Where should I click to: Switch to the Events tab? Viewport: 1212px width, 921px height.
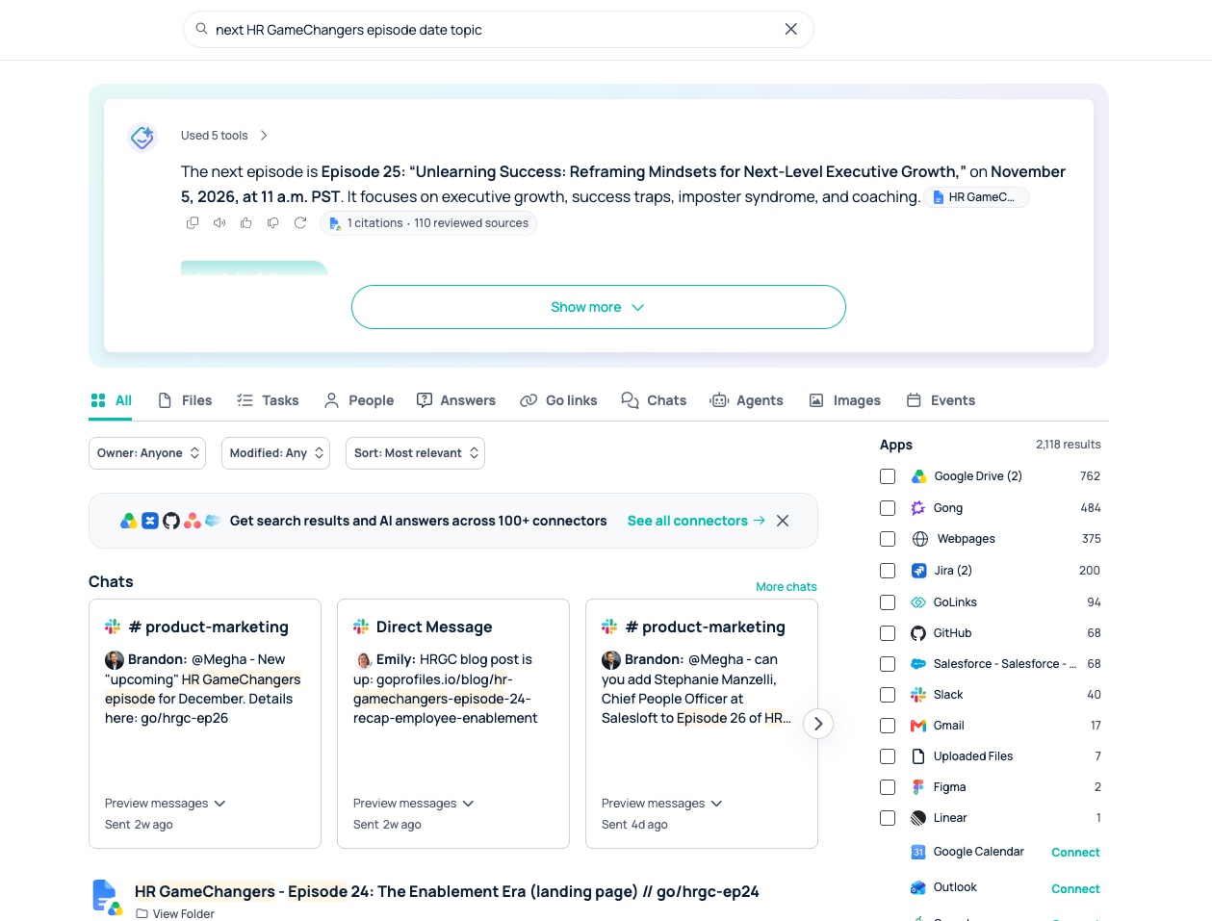tap(941, 400)
